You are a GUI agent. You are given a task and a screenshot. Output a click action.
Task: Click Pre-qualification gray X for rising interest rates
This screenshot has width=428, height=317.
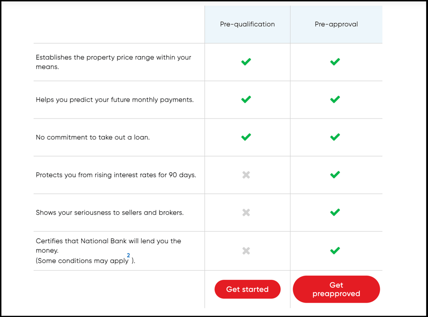pyautogui.click(x=246, y=175)
